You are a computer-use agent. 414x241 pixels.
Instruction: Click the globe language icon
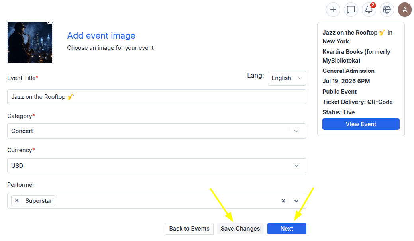pyautogui.click(x=387, y=10)
